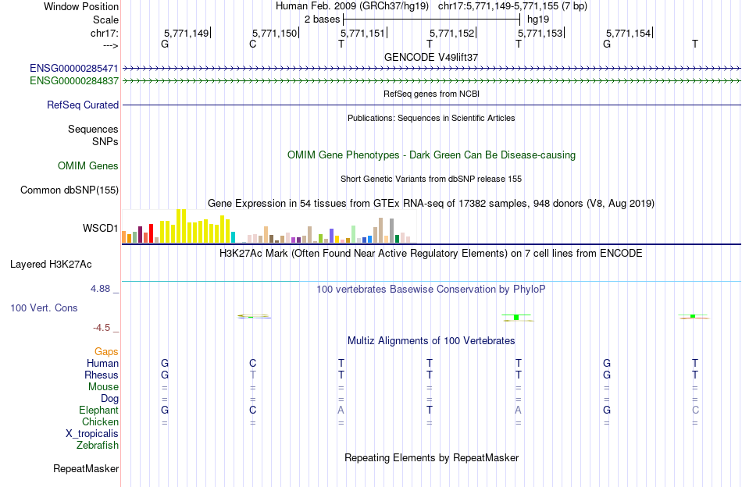742x487 pixels.
Task: Click the Basewise Conservation by PhyloP title
Action: pos(431,290)
